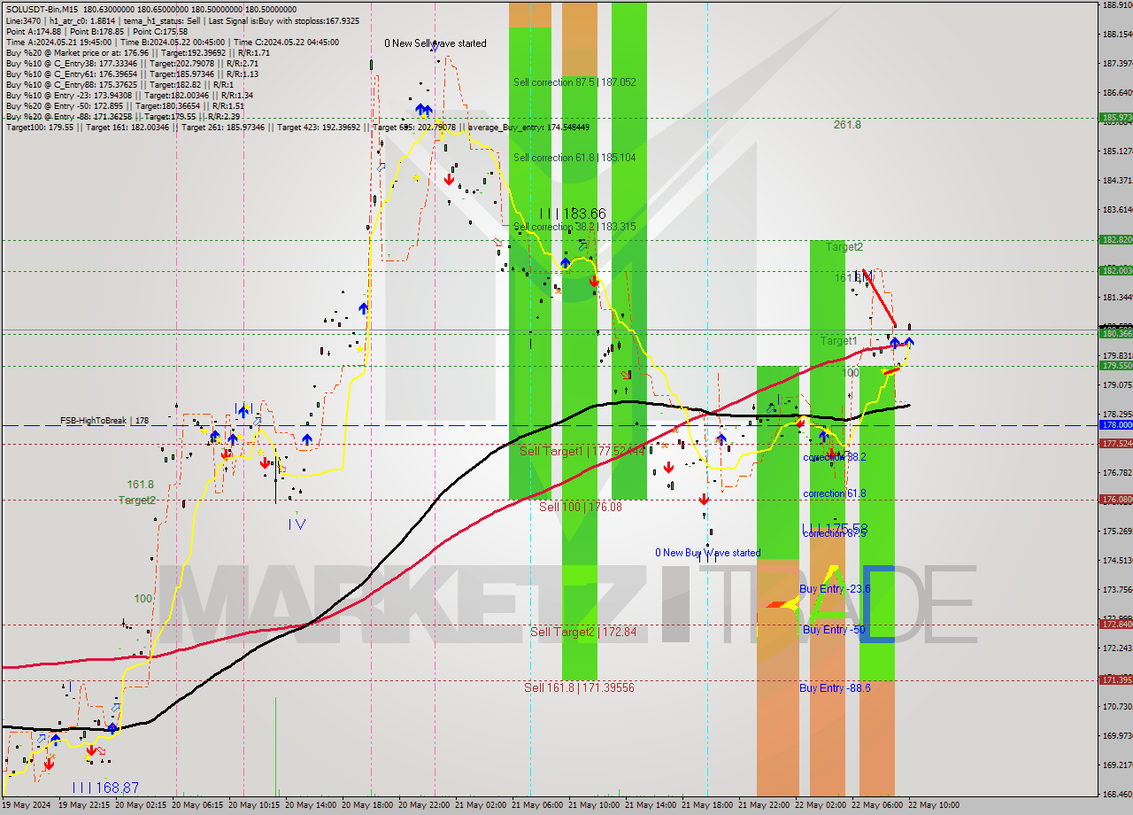1133x815 pixels.
Task: Click the '261.8' Fibonacci target label
Action: click(x=846, y=125)
